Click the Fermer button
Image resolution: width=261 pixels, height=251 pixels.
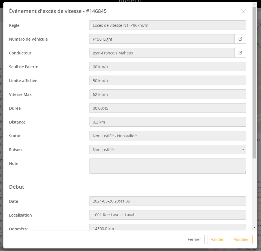[194, 239]
